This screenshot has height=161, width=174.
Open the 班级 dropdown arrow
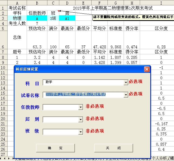(81, 132)
